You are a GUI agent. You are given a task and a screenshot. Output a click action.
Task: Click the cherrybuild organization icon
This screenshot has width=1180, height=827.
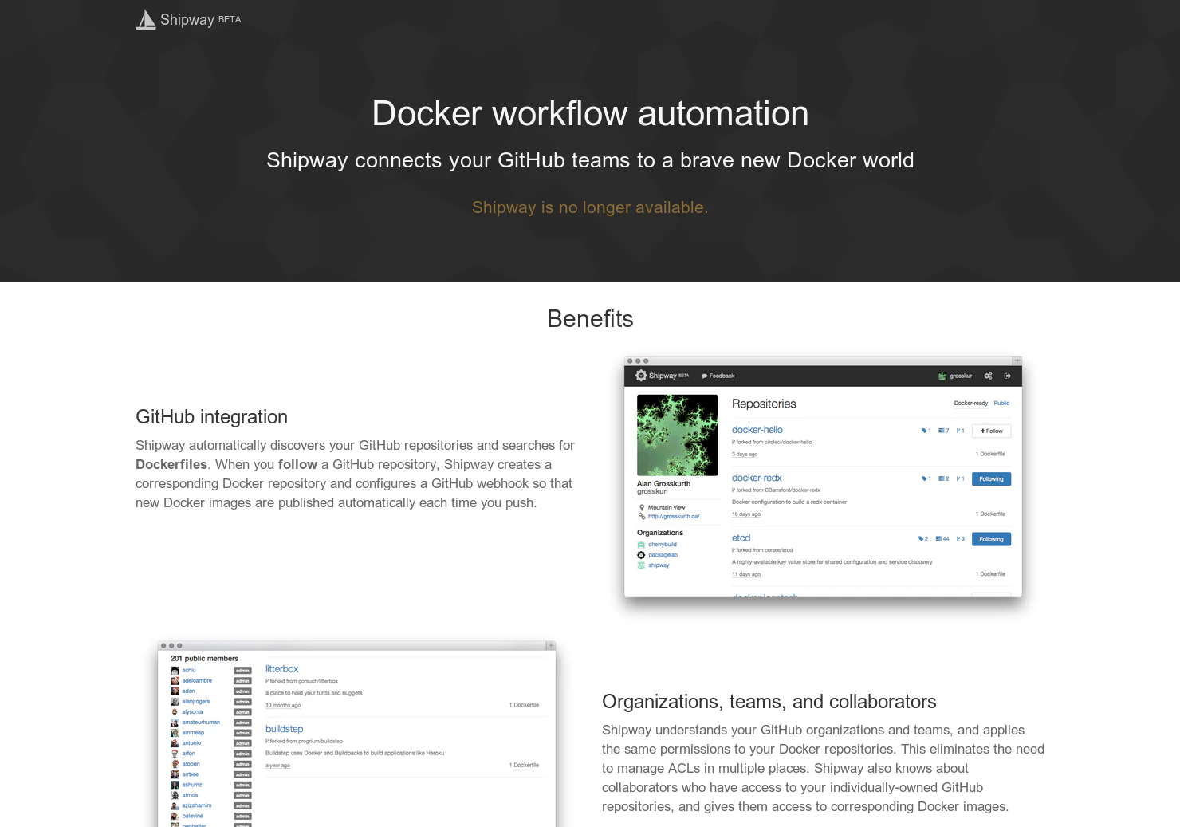[641, 545]
